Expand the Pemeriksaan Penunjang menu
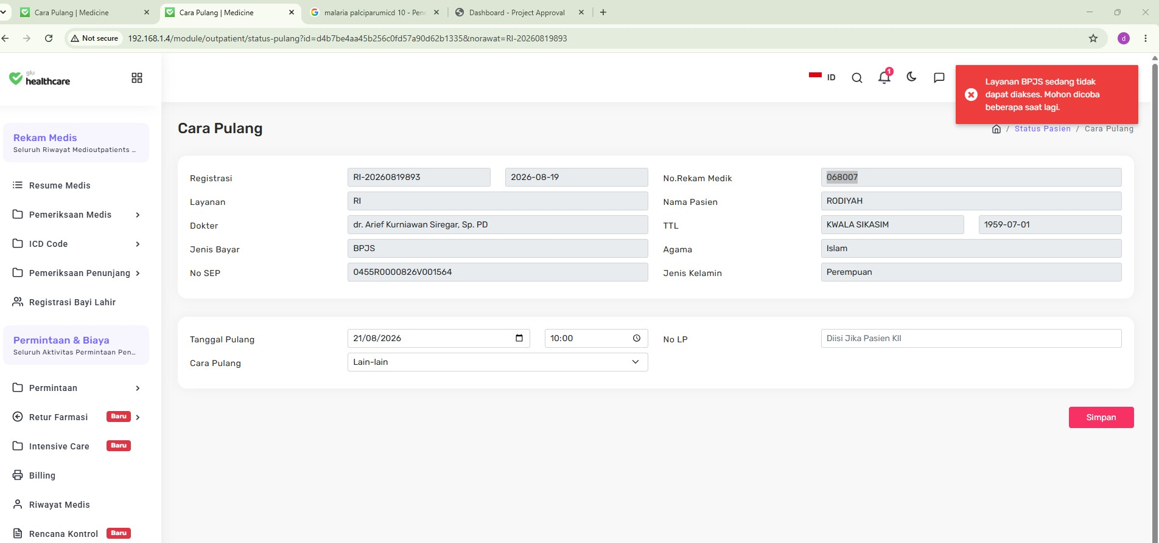 (x=77, y=273)
